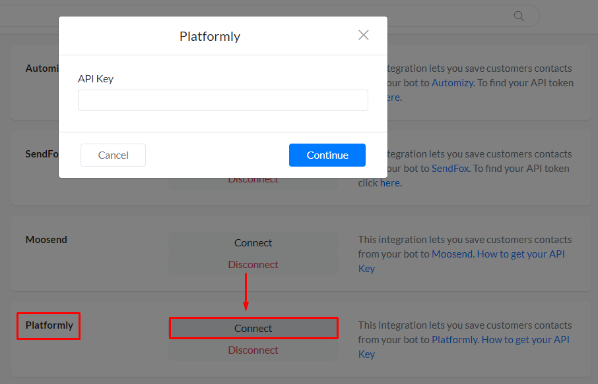Open the Moosend link in description

click(452, 254)
